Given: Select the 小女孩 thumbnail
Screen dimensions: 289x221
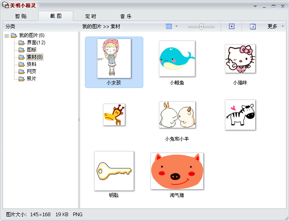Looking at the screenshot, I should click(114, 58).
